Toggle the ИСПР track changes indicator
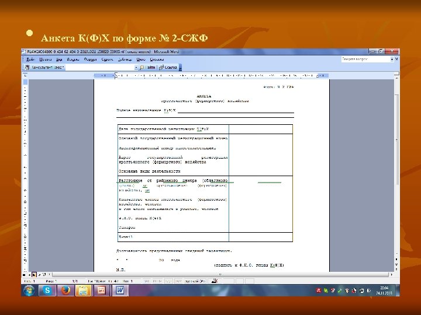The image size is (421, 315). 157,281
